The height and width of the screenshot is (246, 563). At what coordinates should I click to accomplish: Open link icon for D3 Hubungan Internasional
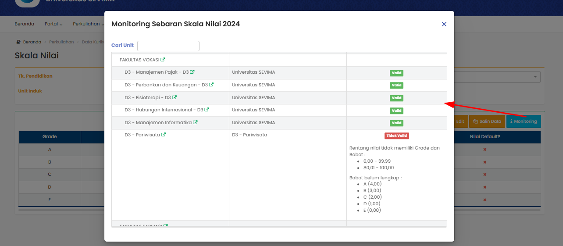(x=207, y=110)
